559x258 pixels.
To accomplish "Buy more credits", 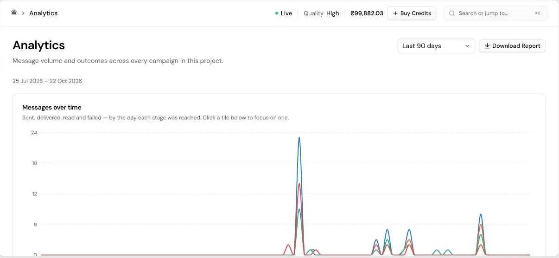I will [412, 13].
